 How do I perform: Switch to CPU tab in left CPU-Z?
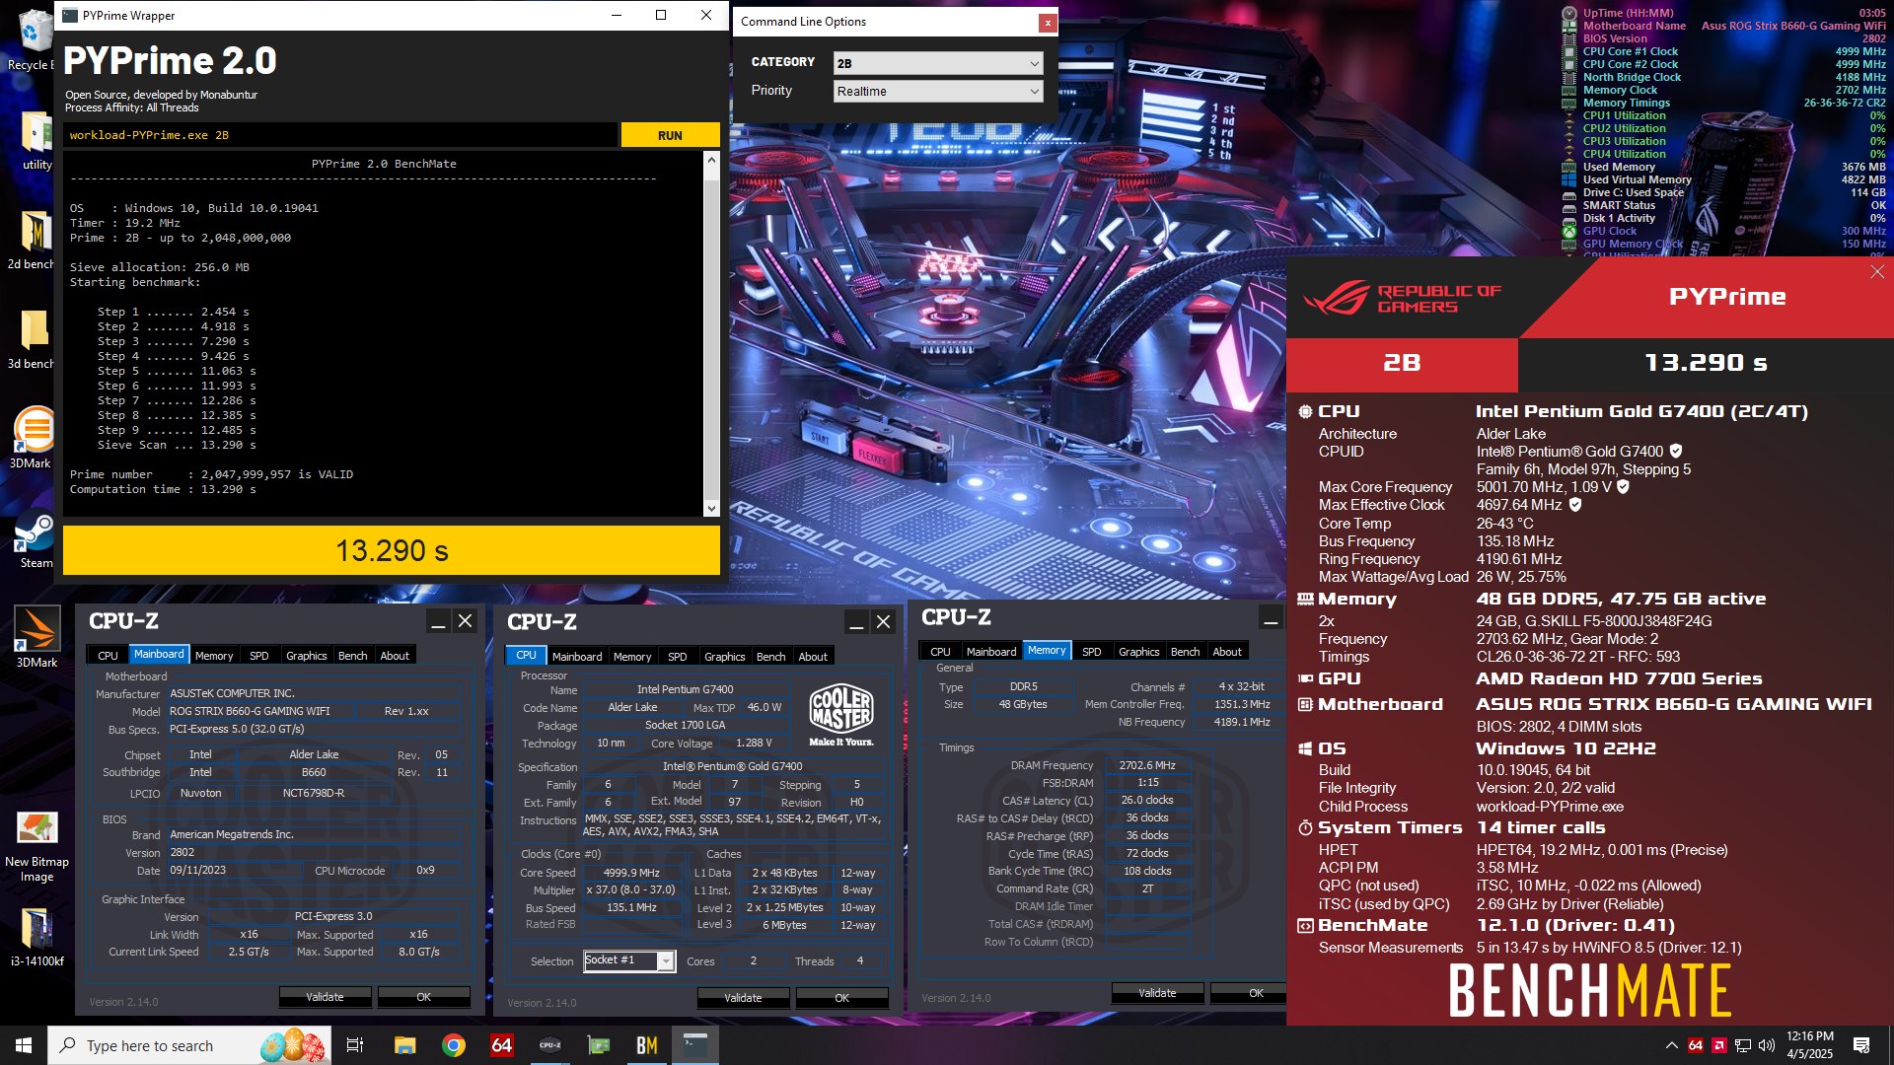(x=108, y=656)
